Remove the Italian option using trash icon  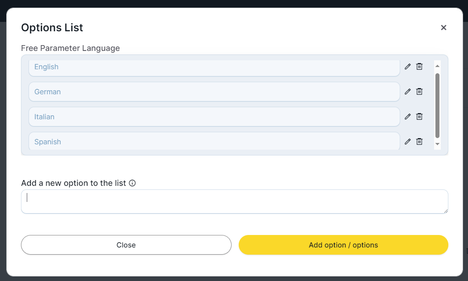click(x=419, y=117)
